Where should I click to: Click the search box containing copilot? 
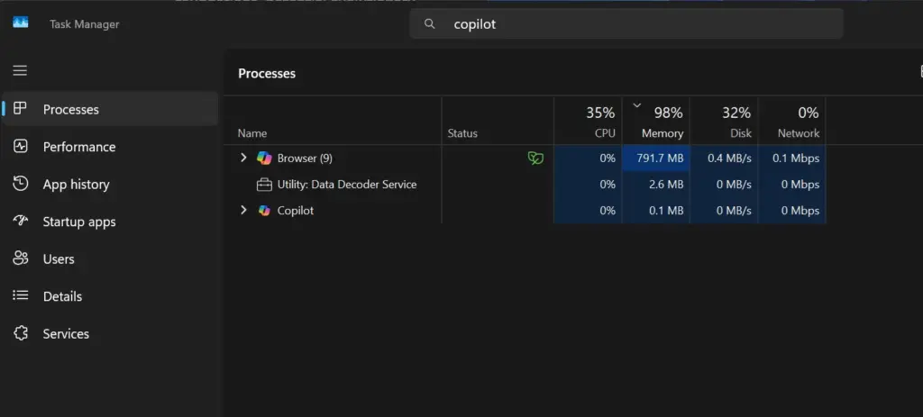tap(626, 23)
